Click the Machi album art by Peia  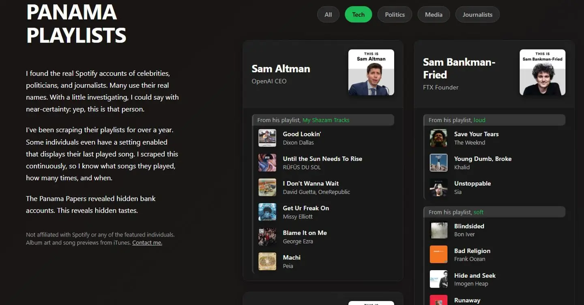[267, 262]
